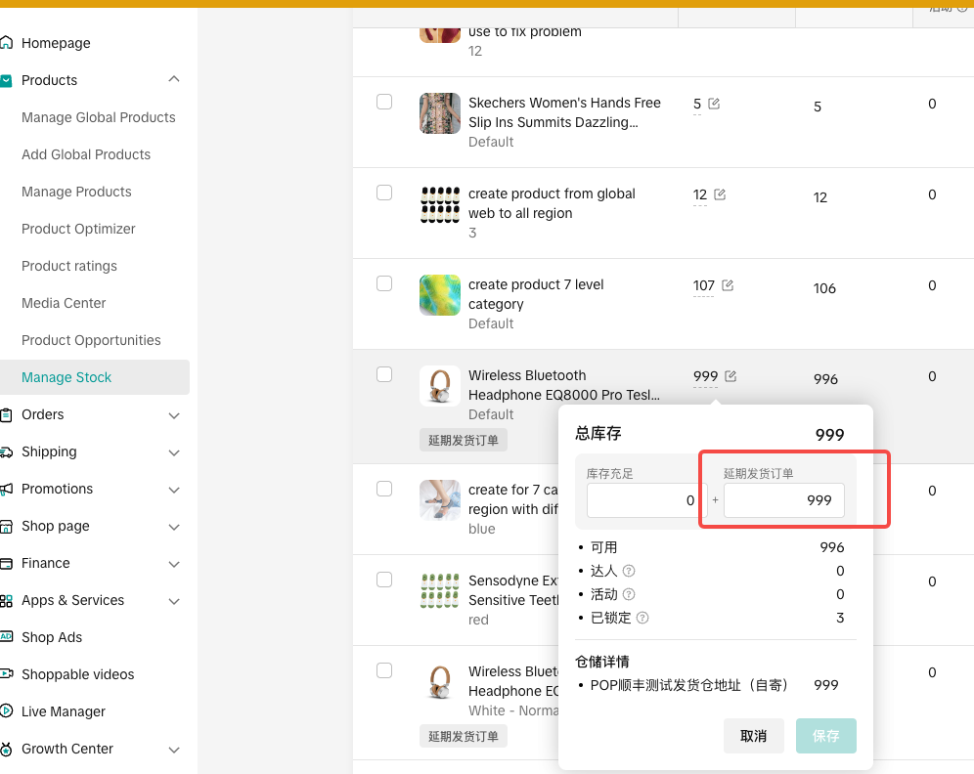Screen dimensions: 974x774
Task: Click the Homepage house icon in sidebar
Action: pos(7,43)
